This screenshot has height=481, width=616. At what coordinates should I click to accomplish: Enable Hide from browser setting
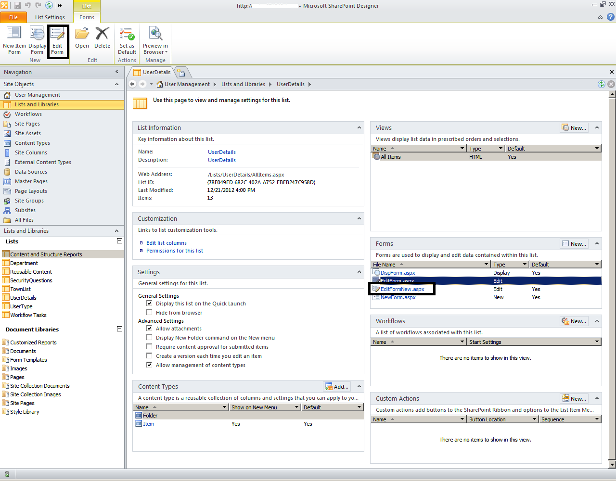point(149,312)
